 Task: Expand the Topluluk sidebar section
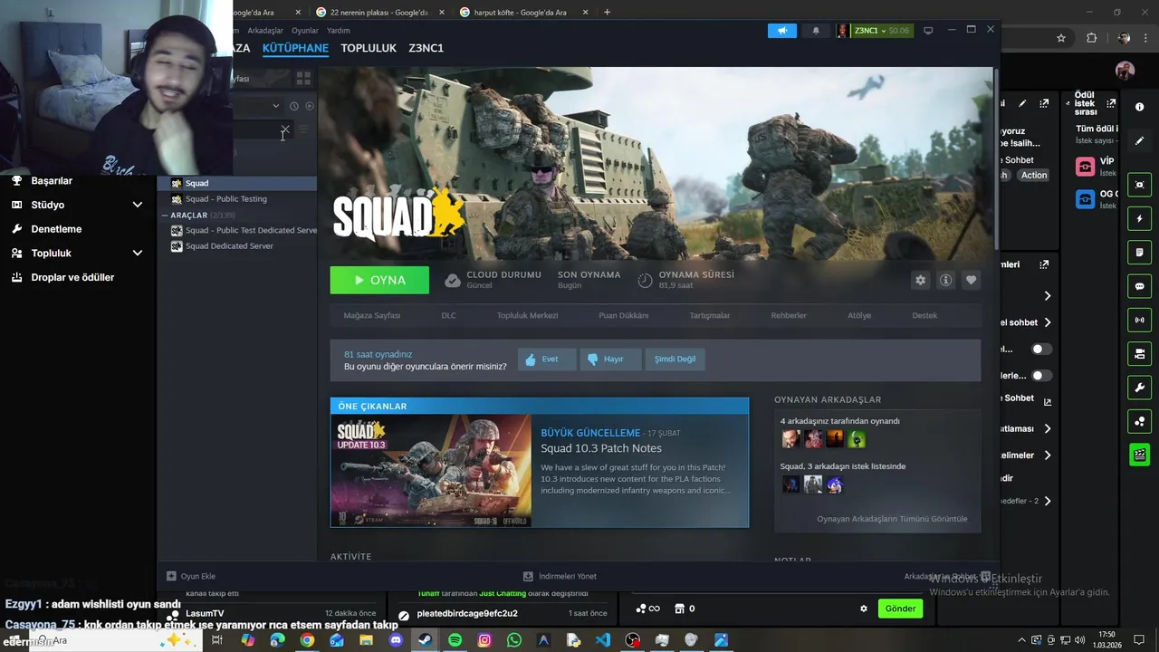(x=138, y=254)
